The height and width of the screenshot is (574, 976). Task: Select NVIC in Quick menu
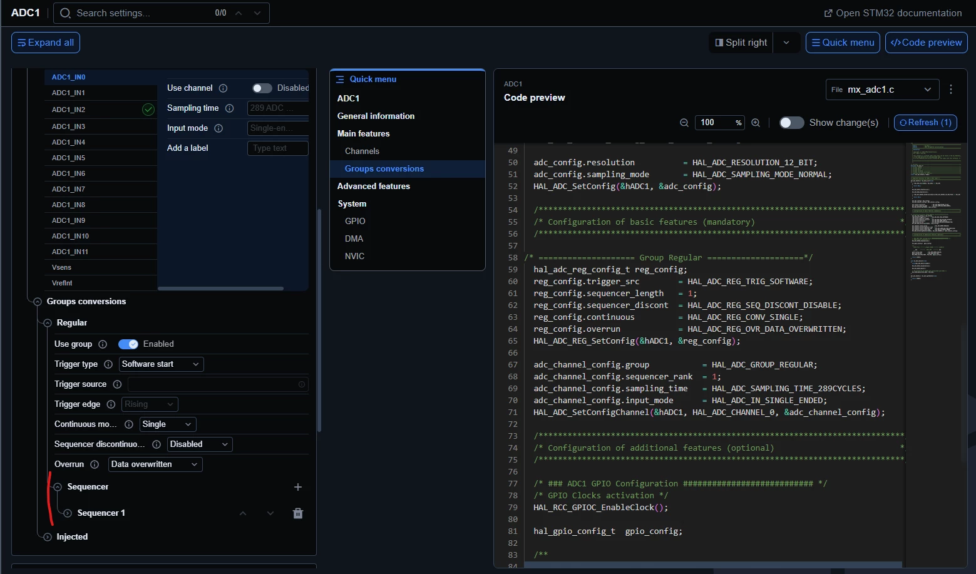354,257
